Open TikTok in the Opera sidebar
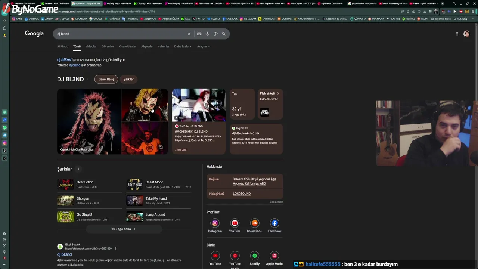Image resolution: width=478 pixels, height=269 pixels. pyautogui.click(x=4, y=151)
